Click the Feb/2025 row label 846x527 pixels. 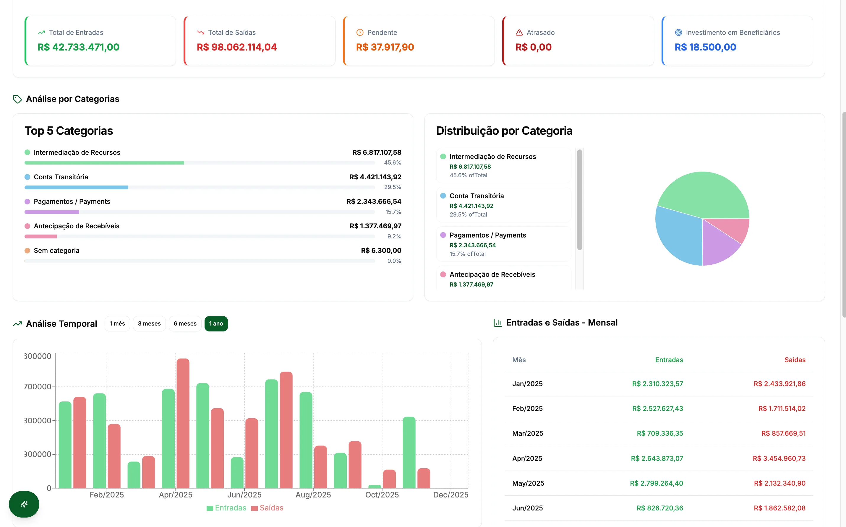pos(527,409)
